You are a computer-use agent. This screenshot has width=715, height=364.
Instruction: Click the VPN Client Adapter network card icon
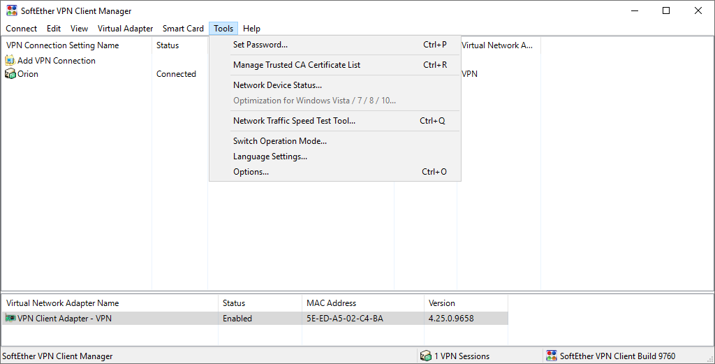[10, 319]
